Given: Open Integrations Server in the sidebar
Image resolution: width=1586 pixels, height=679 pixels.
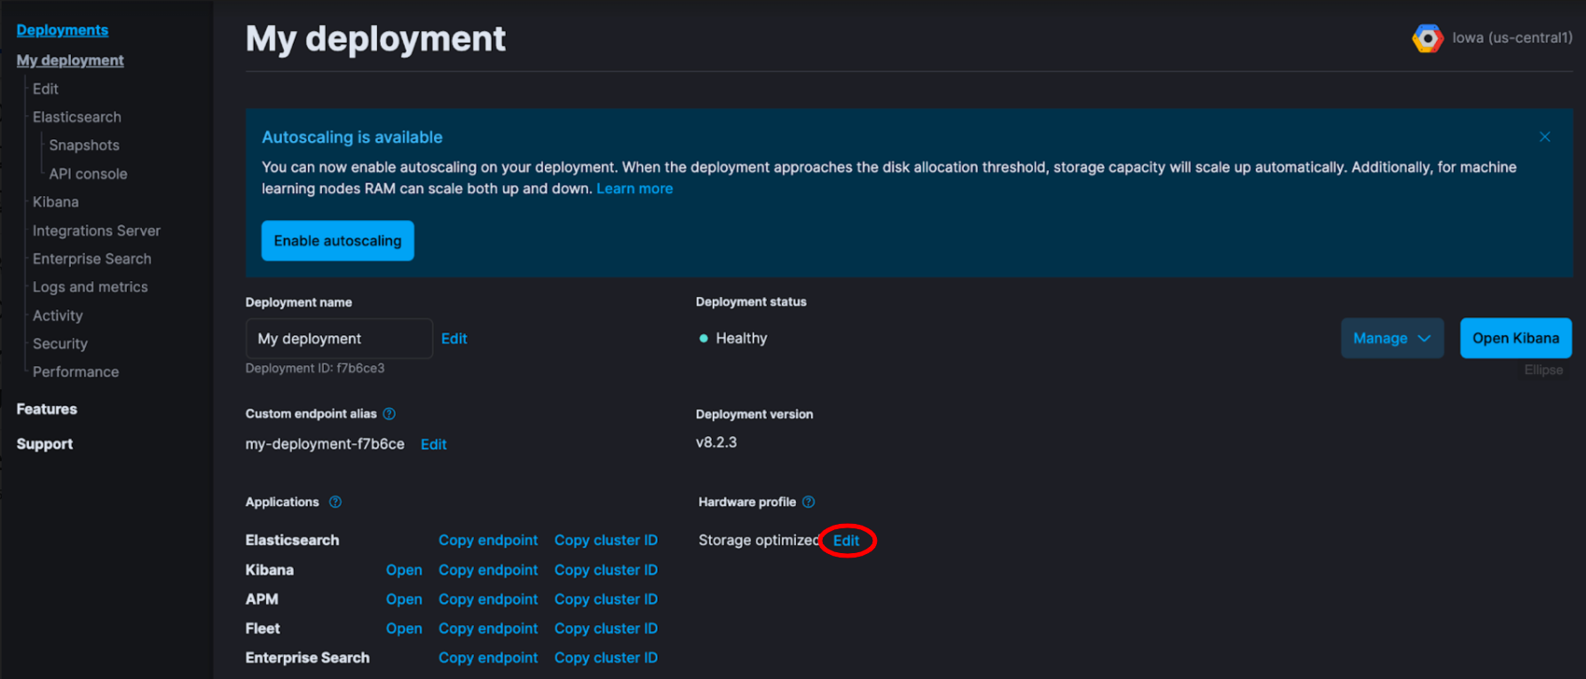Looking at the screenshot, I should coord(97,230).
